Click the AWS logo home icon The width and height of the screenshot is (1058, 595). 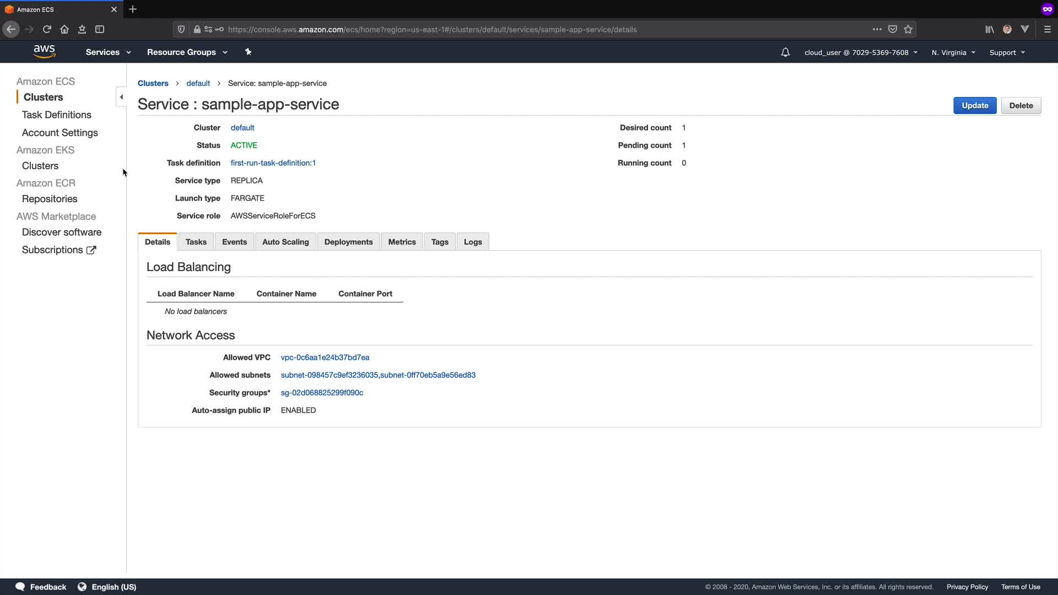click(x=44, y=52)
